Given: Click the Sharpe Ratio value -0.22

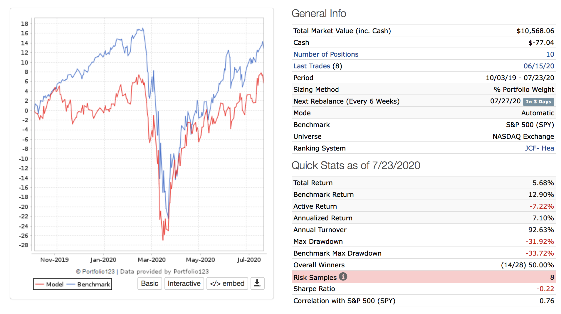Looking at the screenshot, I should coord(545,289).
